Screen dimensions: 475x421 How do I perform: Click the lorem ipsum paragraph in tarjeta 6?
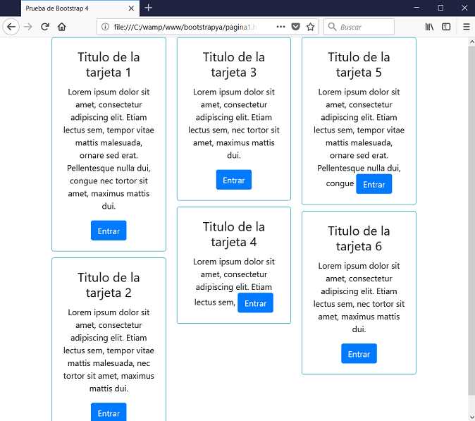(x=359, y=298)
